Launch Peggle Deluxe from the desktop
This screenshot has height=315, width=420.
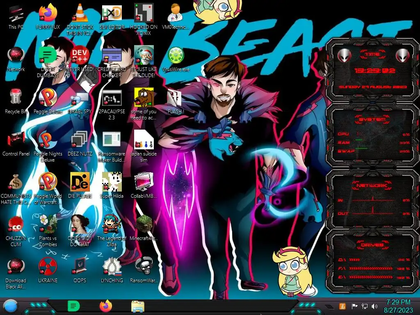point(48,101)
